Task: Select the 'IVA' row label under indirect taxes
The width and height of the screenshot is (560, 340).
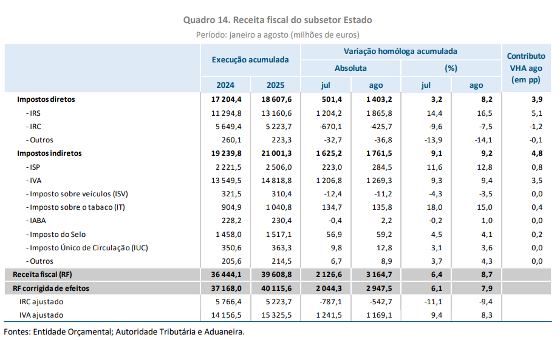Action: point(33,180)
